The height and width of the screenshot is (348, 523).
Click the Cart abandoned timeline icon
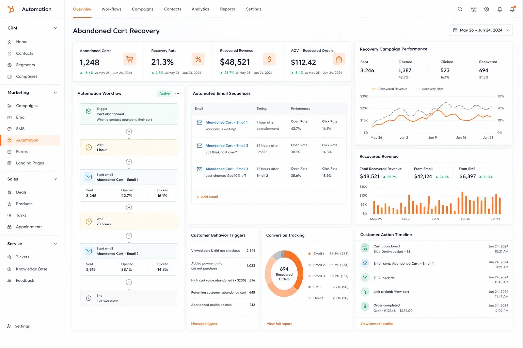click(x=365, y=248)
